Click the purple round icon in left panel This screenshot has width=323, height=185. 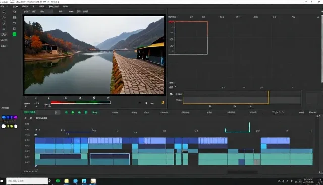[16, 117]
